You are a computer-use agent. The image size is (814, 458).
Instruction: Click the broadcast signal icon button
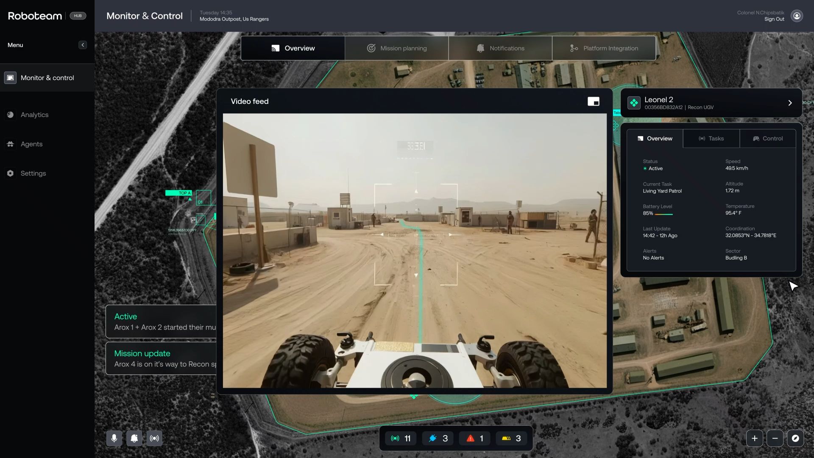154,438
